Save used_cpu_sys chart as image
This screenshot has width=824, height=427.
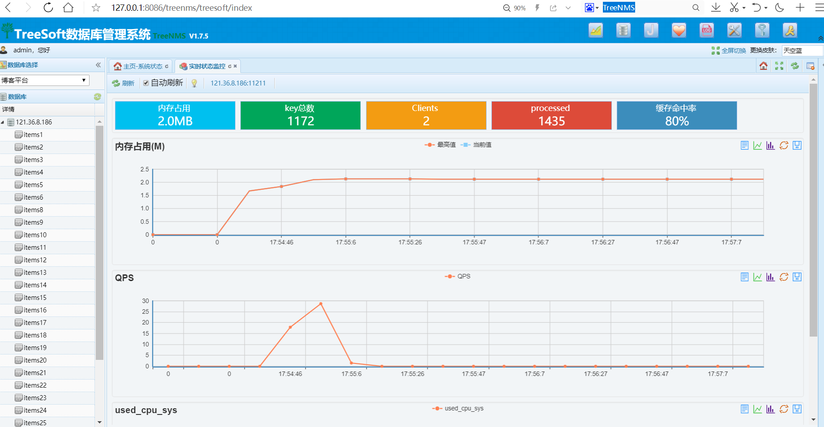pyautogui.click(x=797, y=409)
